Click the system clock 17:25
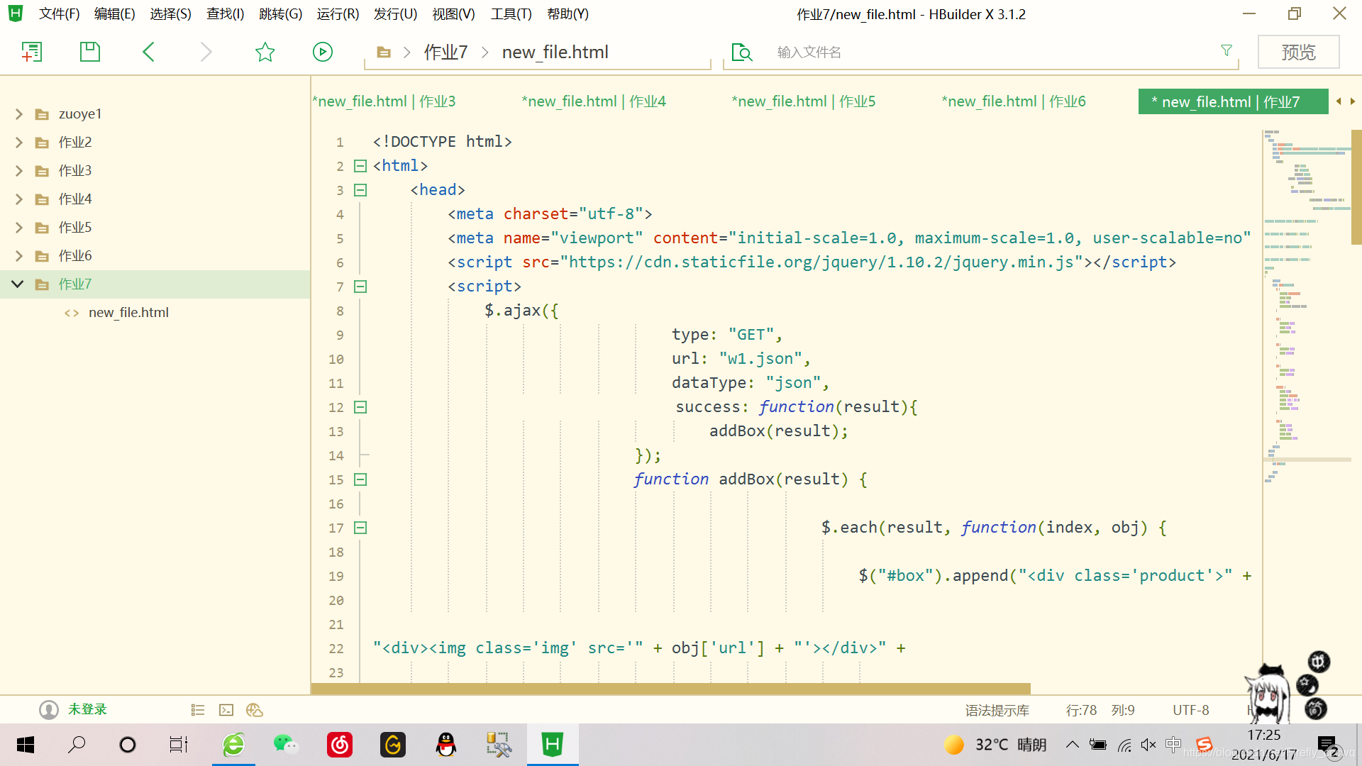This screenshot has width=1362, height=766. [1264, 735]
